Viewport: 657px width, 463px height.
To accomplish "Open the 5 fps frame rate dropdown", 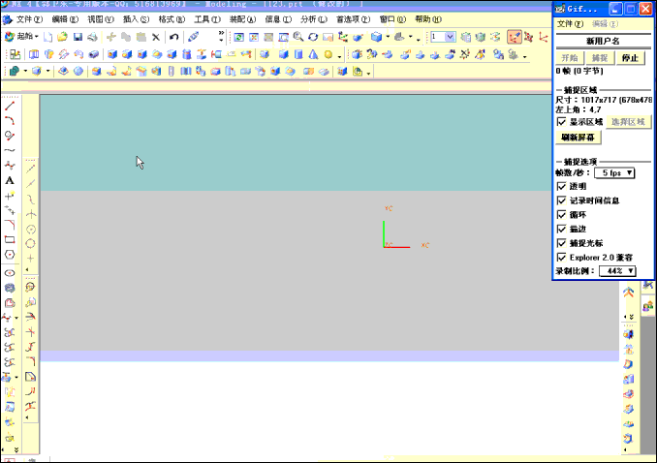I will click(x=614, y=172).
